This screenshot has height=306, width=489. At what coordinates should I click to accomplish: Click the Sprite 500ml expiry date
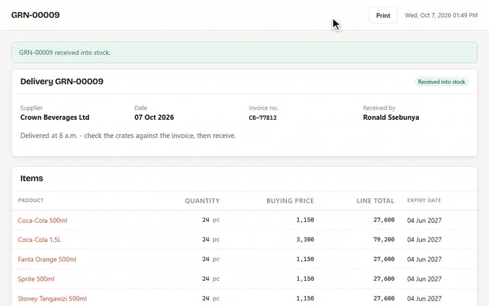pyautogui.click(x=424, y=279)
